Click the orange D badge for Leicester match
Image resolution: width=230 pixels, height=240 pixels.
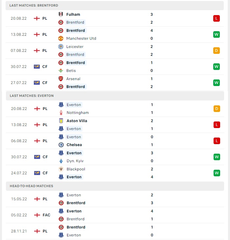coord(217,51)
